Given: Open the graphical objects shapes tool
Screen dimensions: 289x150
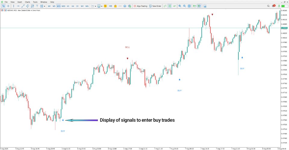Looking at the screenshot, I should tap(42, 6).
